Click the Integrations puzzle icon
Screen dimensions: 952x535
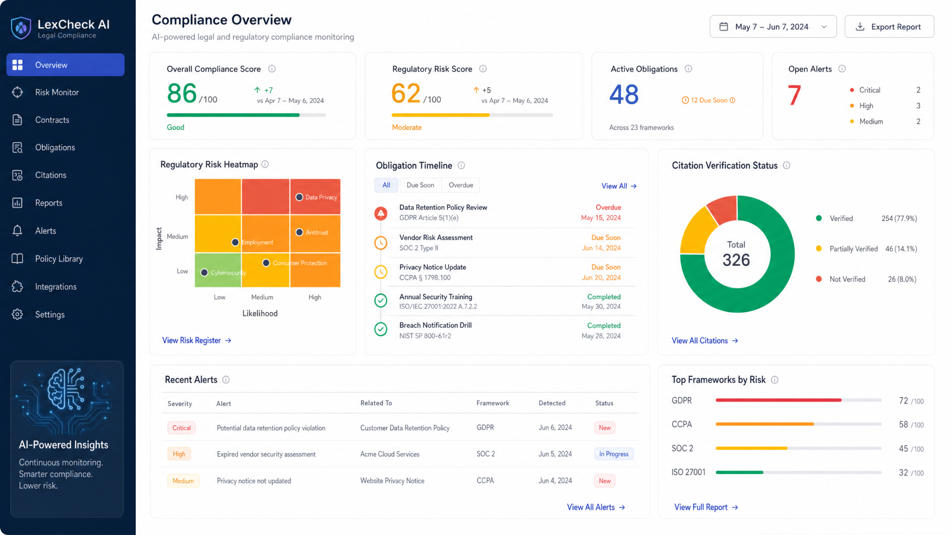pos(18,287)
